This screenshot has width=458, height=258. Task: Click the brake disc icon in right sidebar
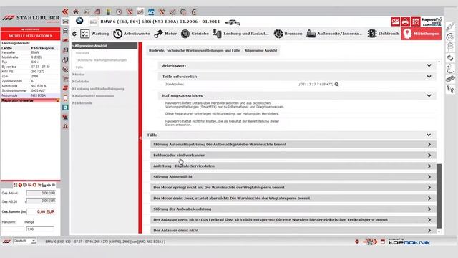(x=450, y=37)
